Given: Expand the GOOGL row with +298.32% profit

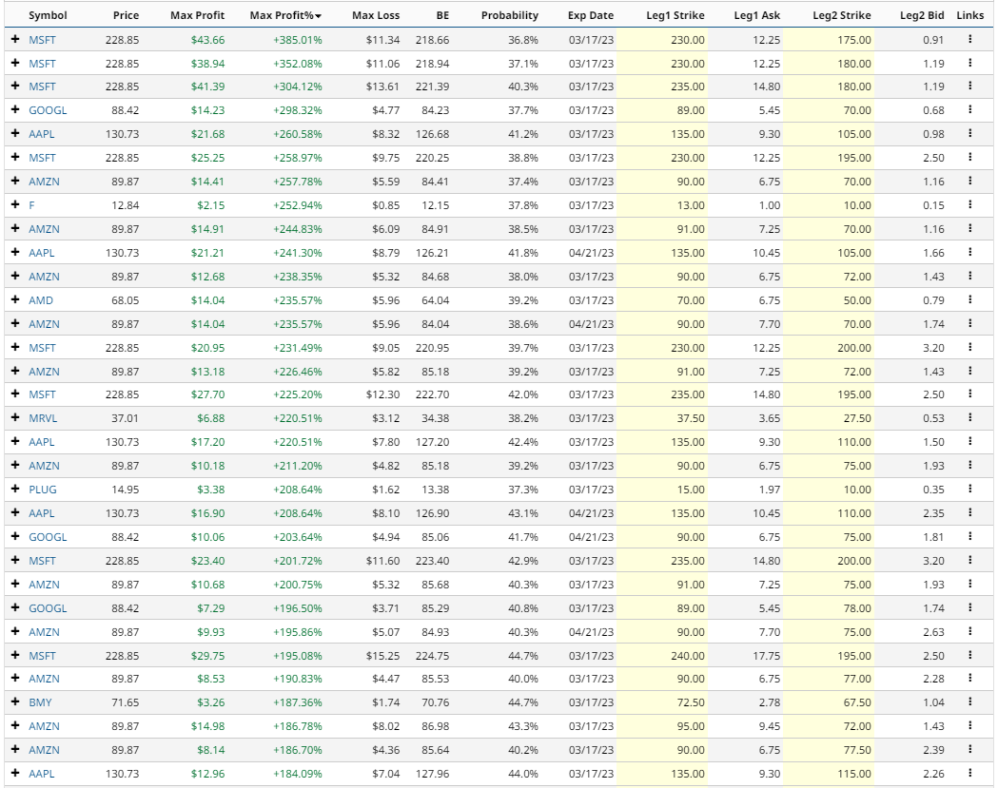Looking at the screenshot, I should [x=15, y=110].
